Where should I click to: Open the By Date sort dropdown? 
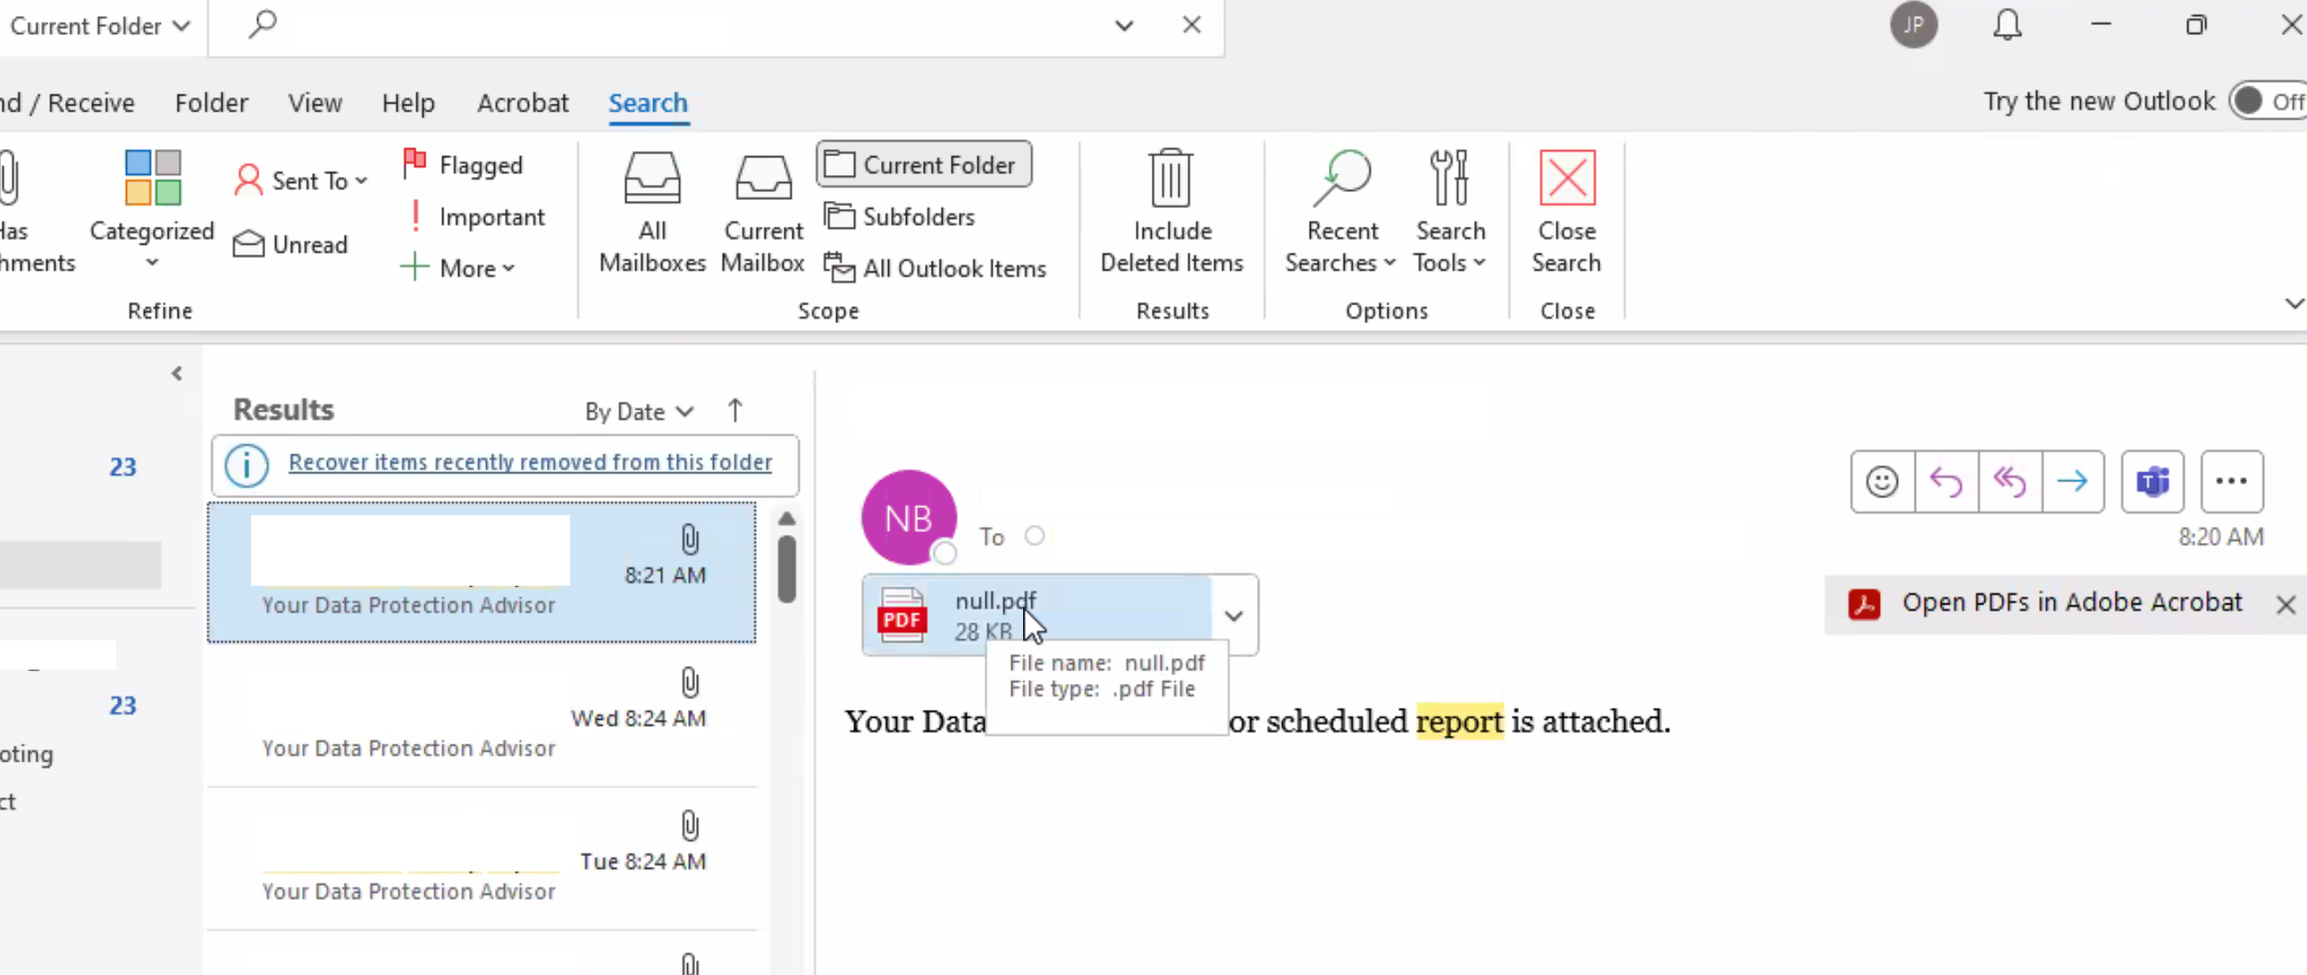[640, 411]
